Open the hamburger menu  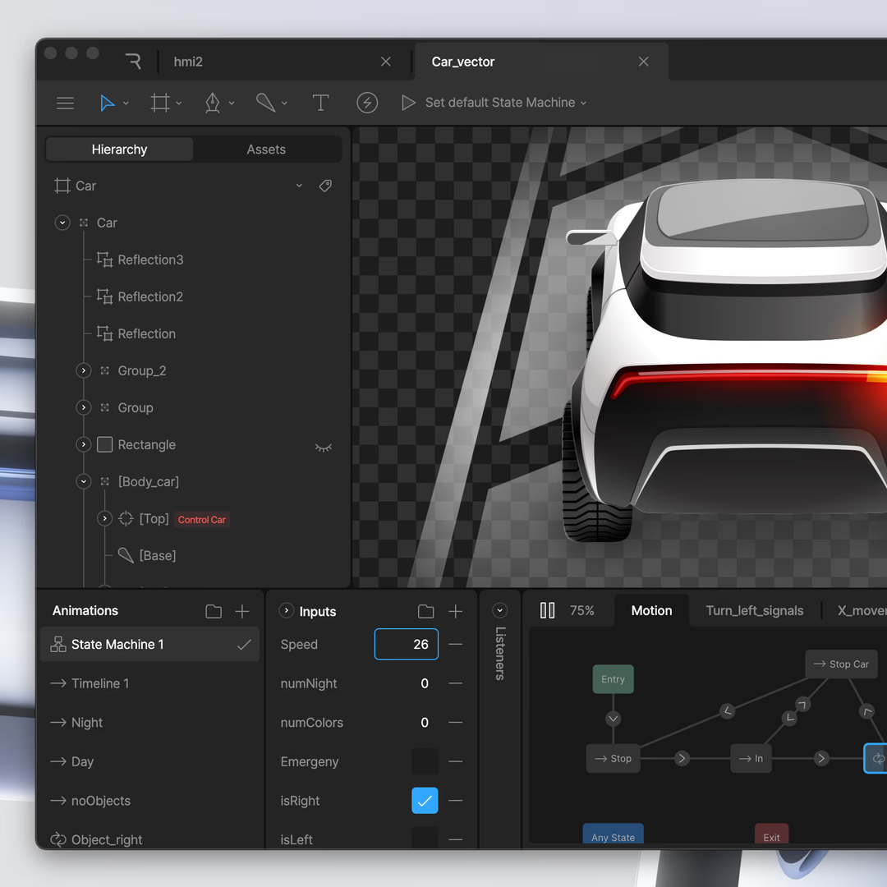coord(65,103)
